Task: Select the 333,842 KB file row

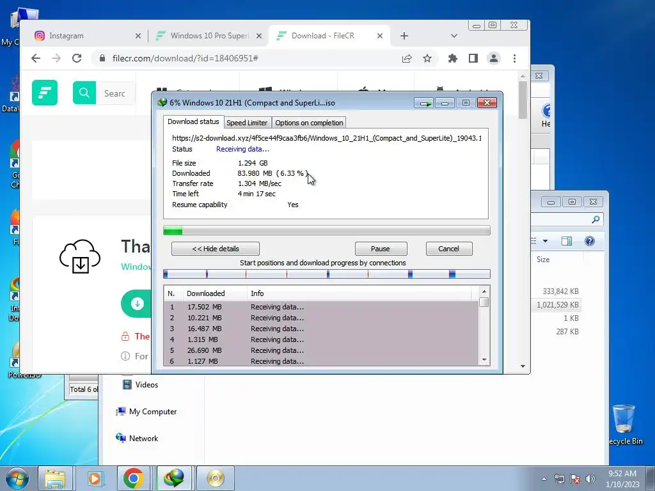Action: pyautogui.click(x=556, y=292)
